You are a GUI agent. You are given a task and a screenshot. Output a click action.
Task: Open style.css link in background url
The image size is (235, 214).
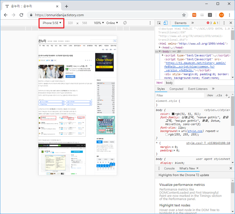click(x=195, y=131)
